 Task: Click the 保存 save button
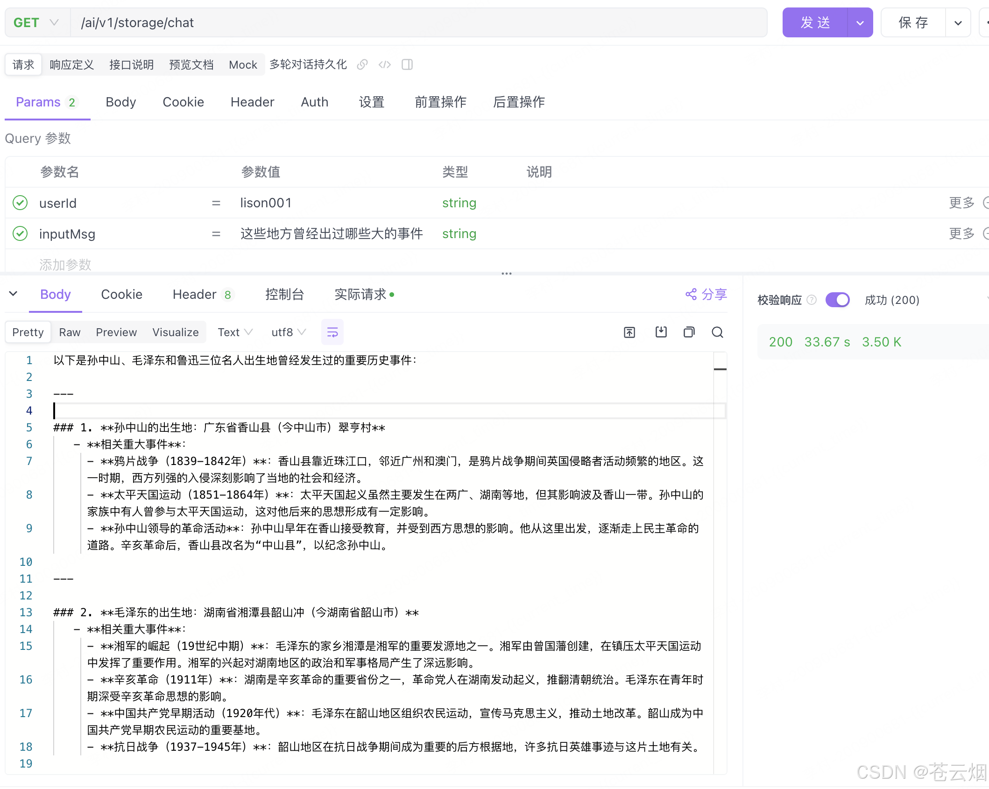913,22
